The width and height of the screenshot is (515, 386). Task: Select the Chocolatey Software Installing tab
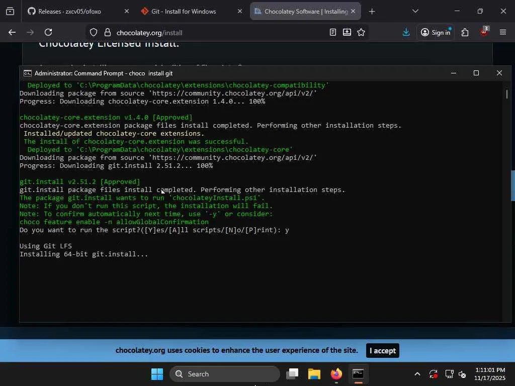point(305,12)
